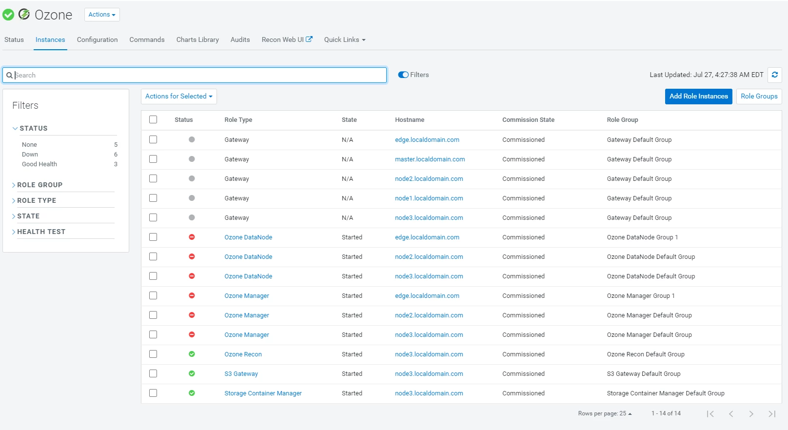The image size is (788, 430).
Task: Click red status icon for Ozone Manager Group 1
Action: click(192, 295)
